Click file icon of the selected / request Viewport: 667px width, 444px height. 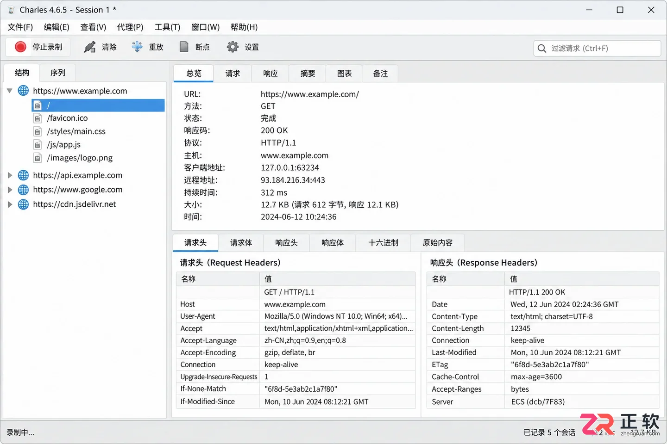(x=38, y=105)
